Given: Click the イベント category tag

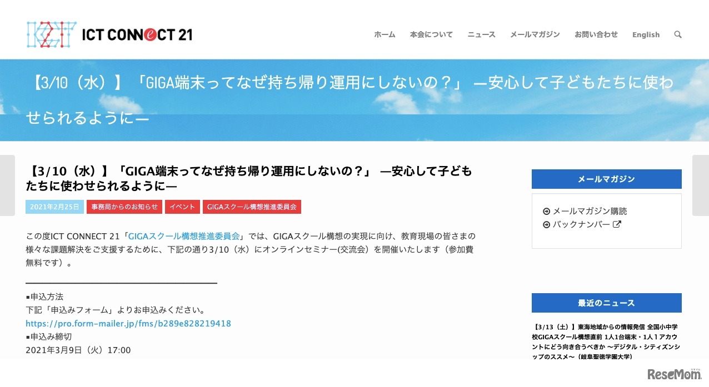Looking at the screenshot, I should click(x=182, y=207).
